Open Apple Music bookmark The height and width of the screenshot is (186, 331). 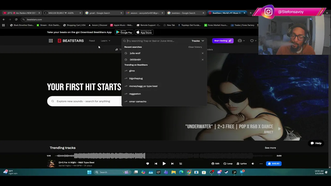(x=122, y=25)
